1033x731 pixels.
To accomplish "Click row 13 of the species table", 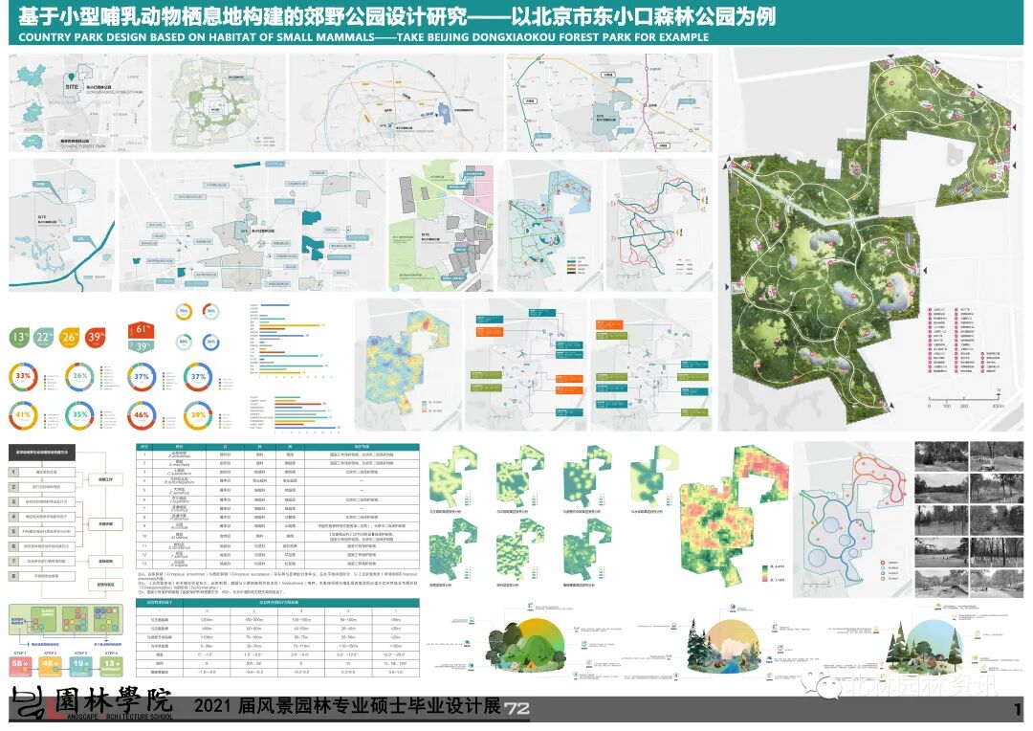I will pos(277,565).
